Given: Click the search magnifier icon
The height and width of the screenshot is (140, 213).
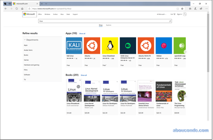Looking at the screenshot, I should (x=170, y=21).
